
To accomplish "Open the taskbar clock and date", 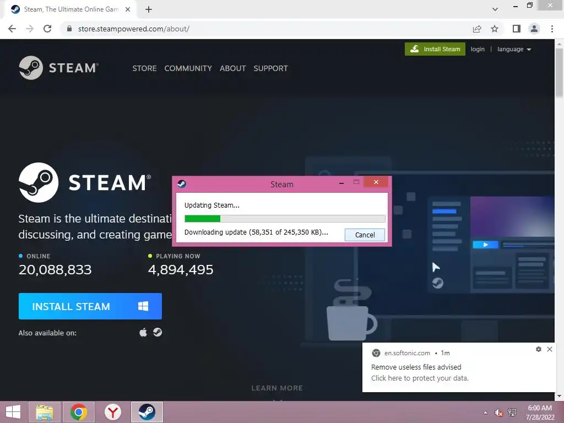I will [x=540, y=413].
